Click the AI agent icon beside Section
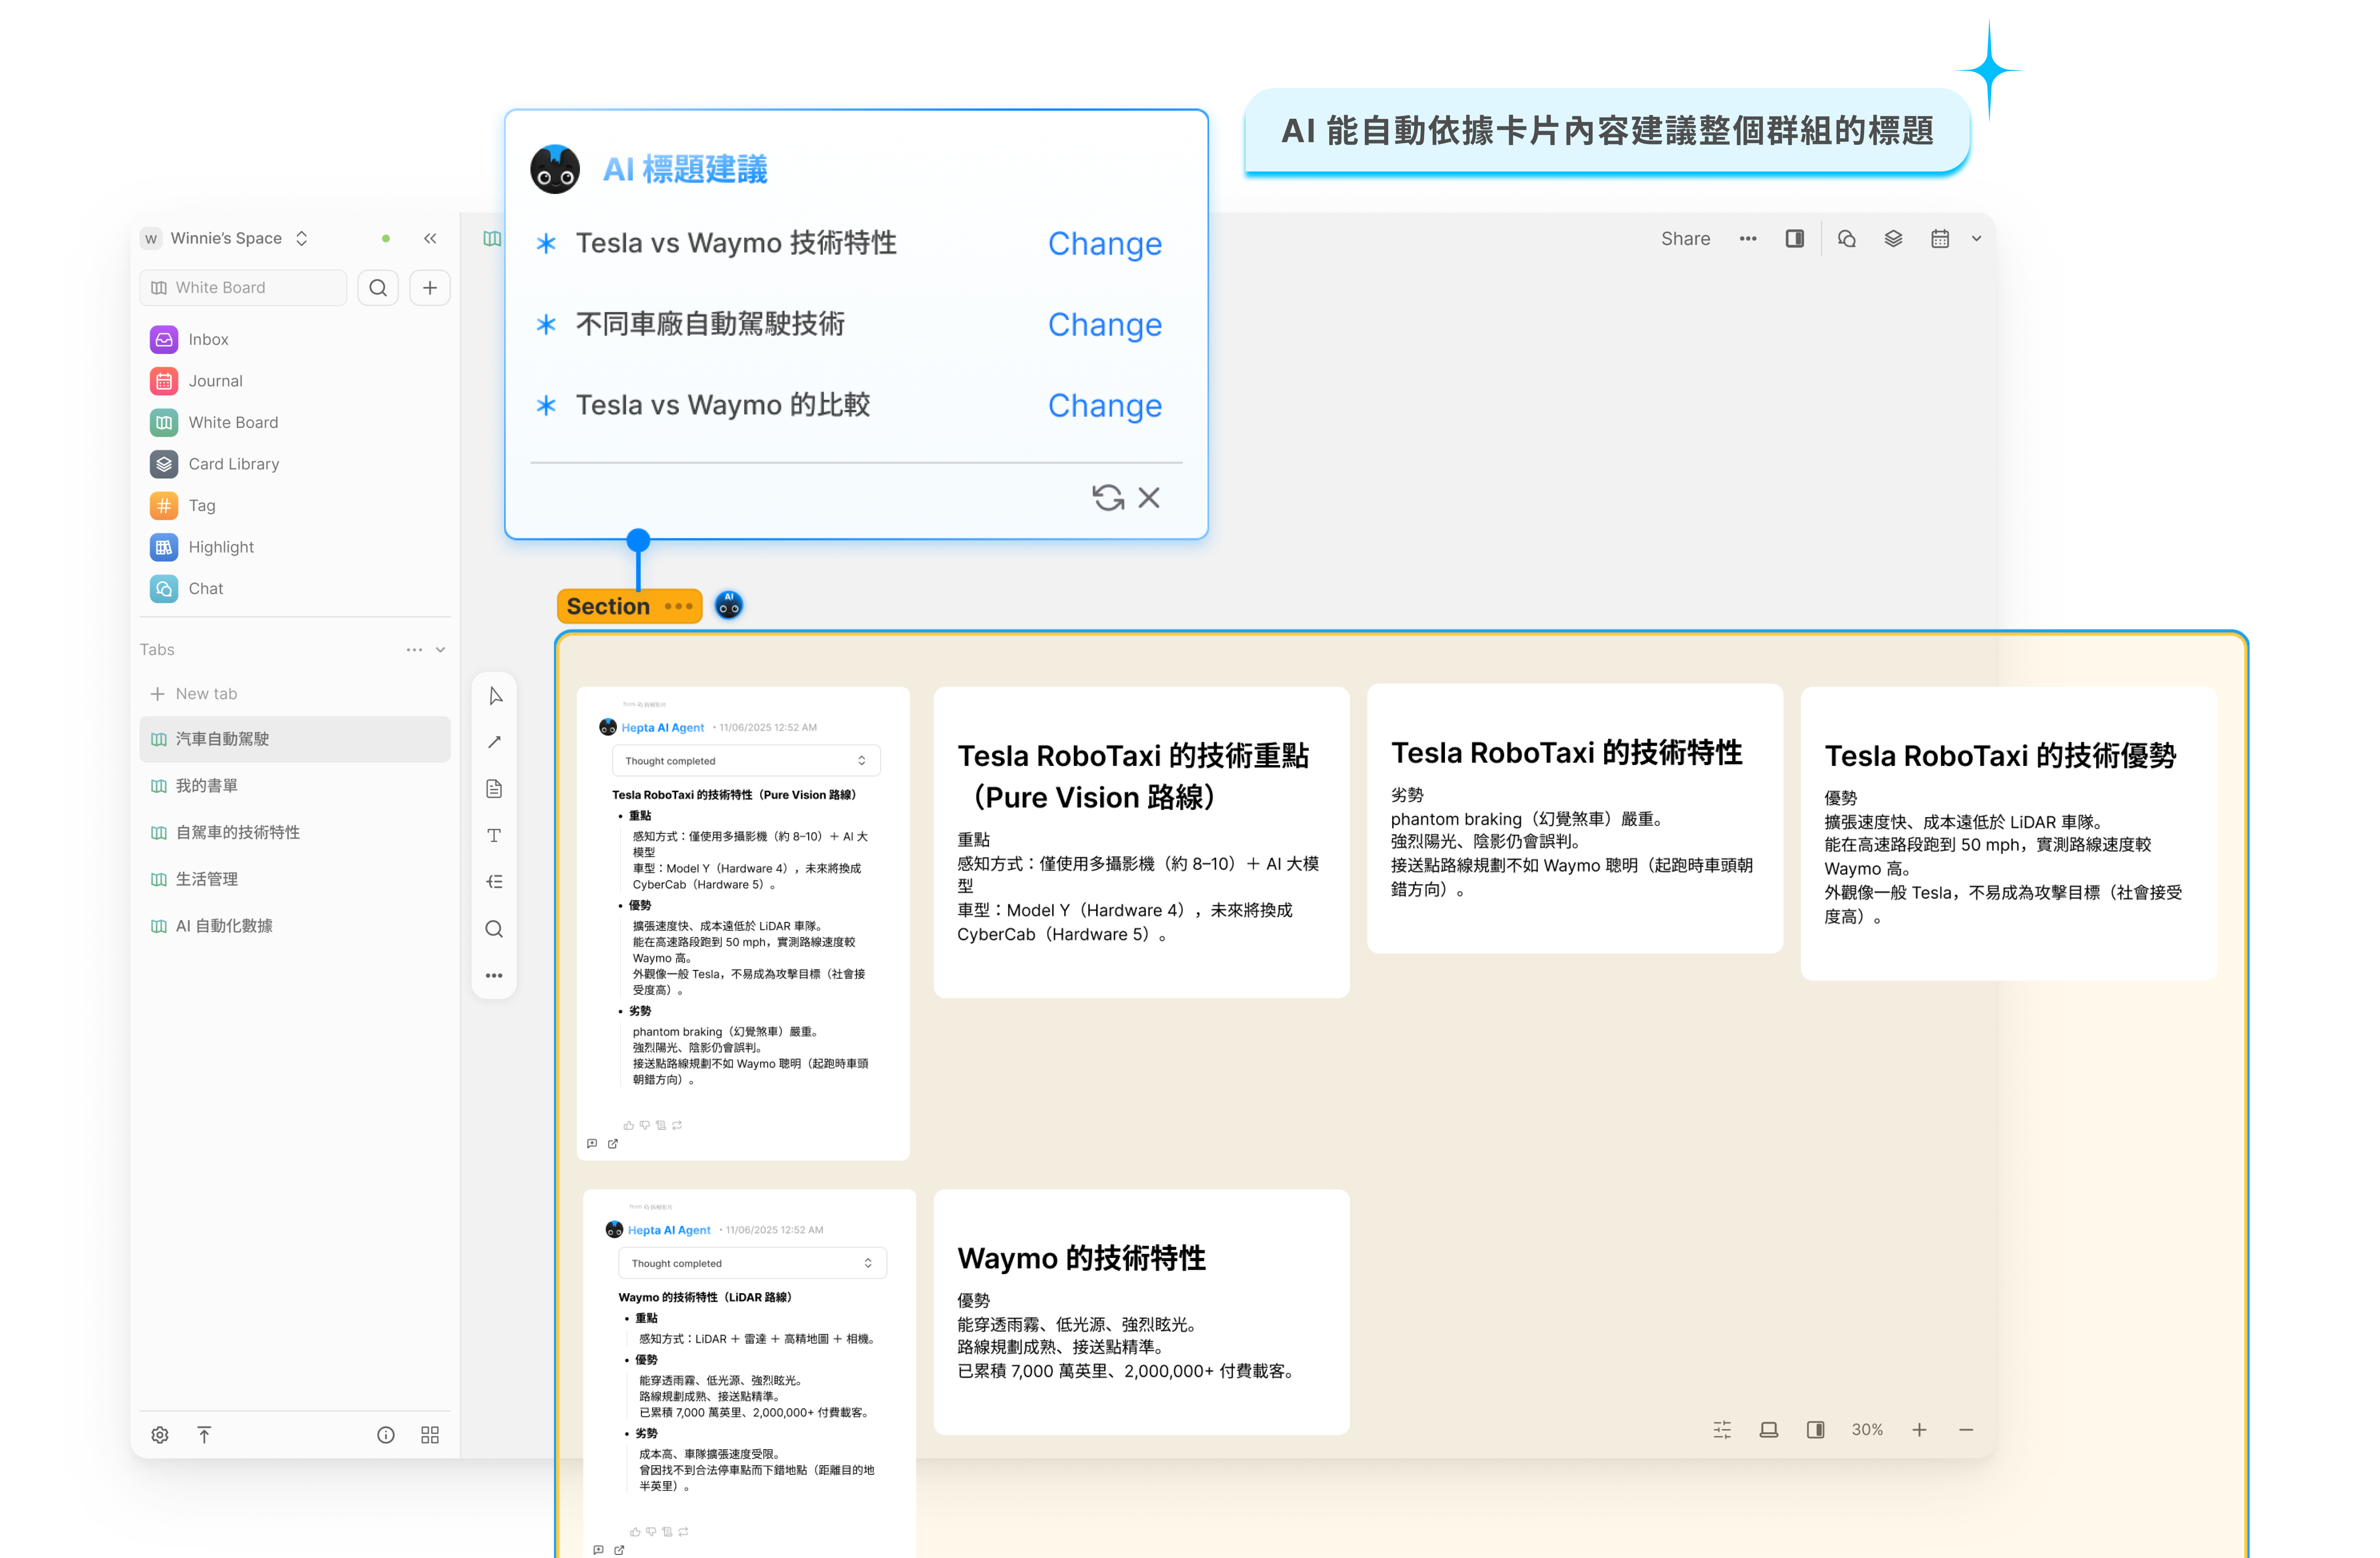 pos(729,605)
